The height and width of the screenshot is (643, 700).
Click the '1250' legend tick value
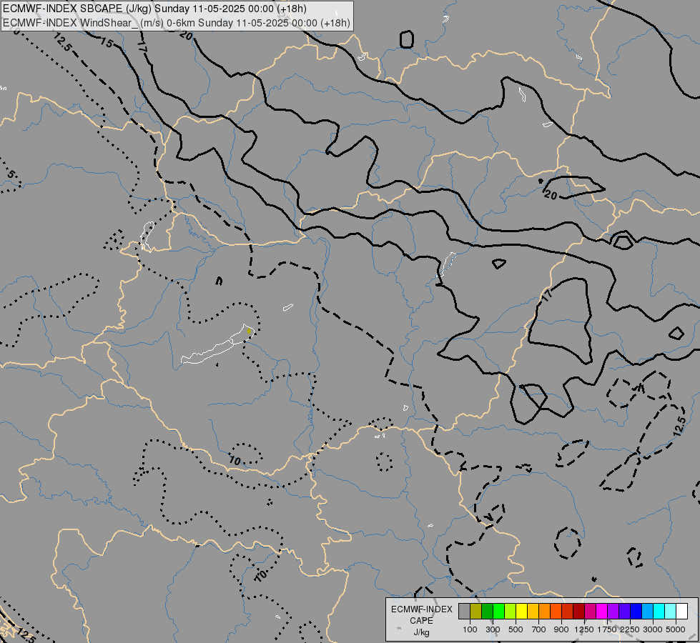click(x=584, y=629)
